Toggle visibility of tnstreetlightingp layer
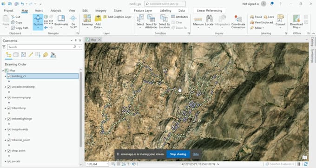This screenshot has width=316, height=168. tap(9, 119)
